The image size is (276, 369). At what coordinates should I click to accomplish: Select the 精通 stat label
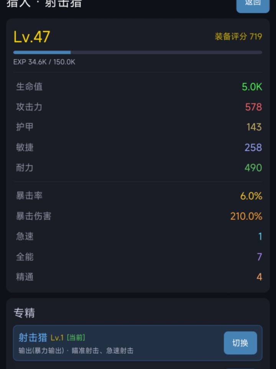(25, 277)
